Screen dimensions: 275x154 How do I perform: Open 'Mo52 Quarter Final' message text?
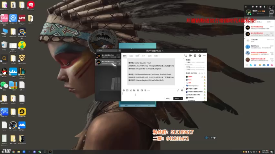point(143,63)
